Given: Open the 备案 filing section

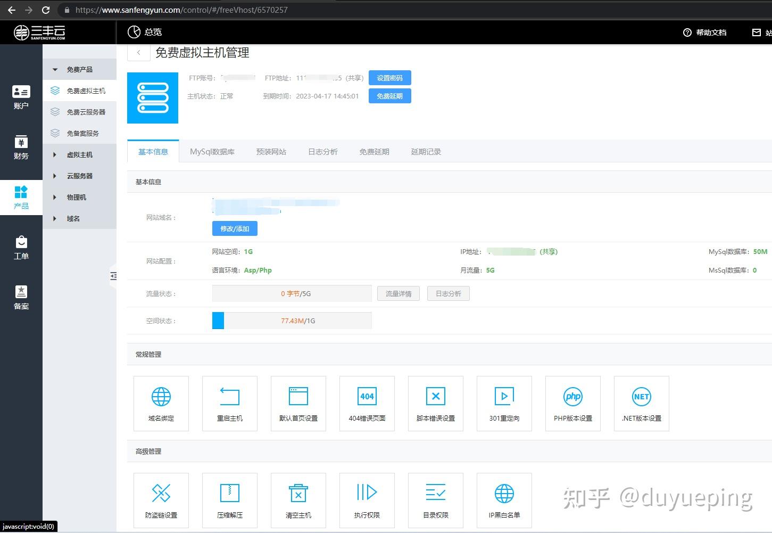Looking at the screenshot, I should 21,298.
